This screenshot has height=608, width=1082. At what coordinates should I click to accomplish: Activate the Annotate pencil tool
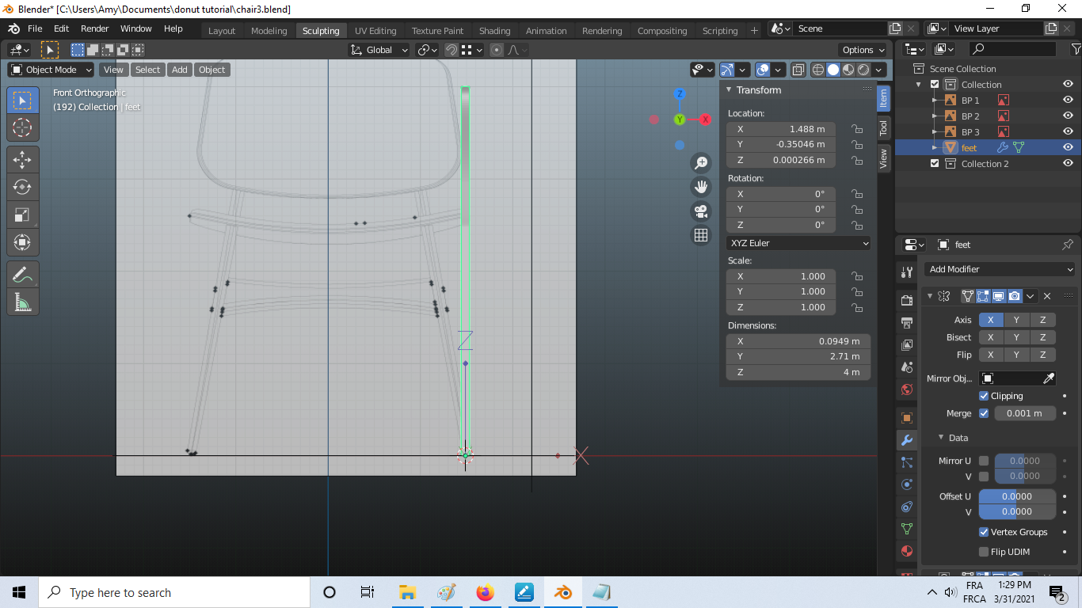22,275
